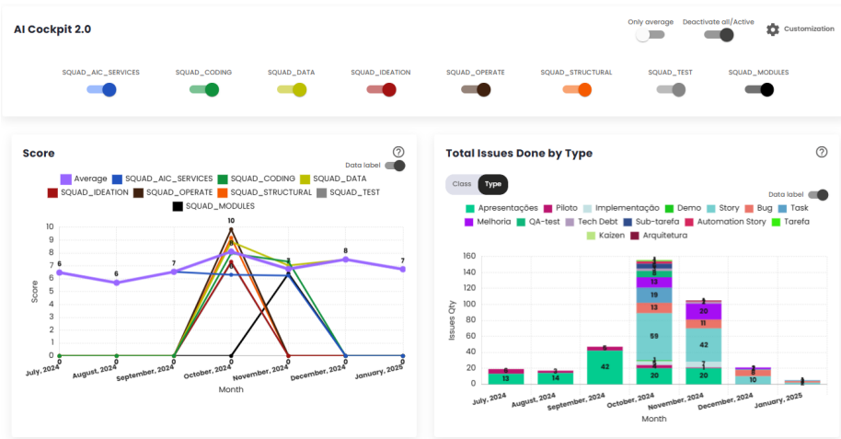Hide the Average series in legend

click(x=65, y=179)
